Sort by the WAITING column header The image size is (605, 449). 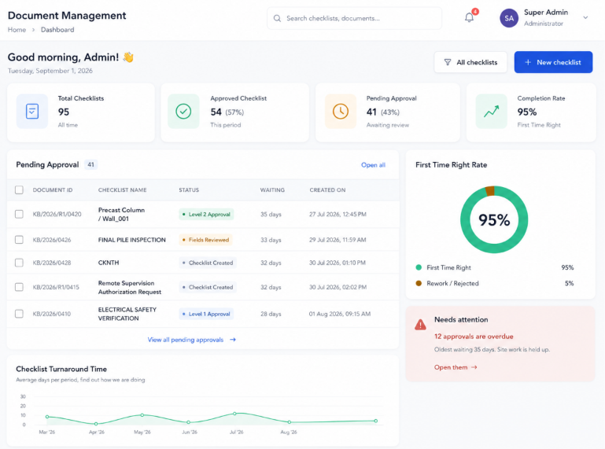(x=272, y=190)
